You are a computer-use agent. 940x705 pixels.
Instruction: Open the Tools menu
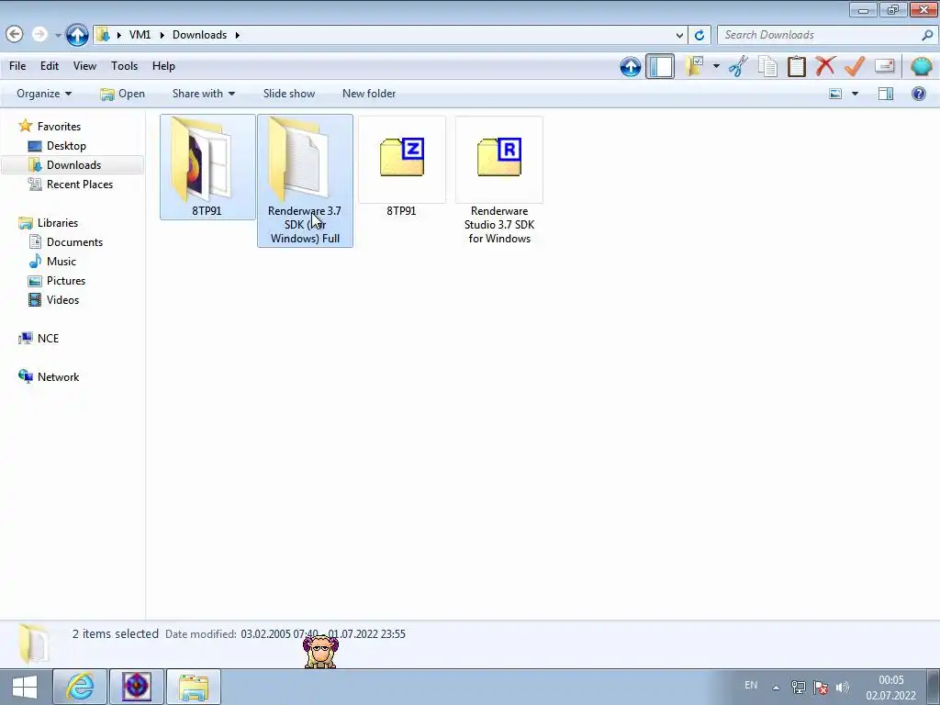(124, 66)
